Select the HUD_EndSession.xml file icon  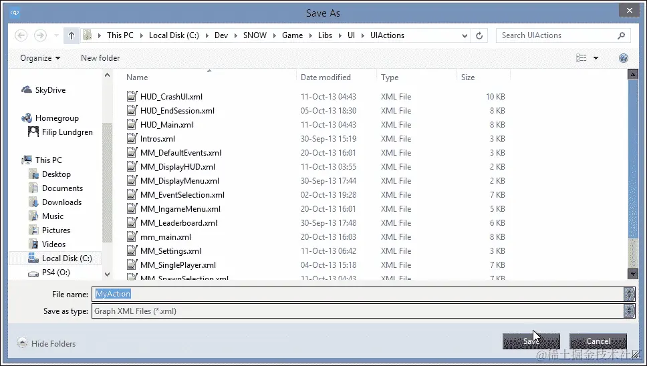click(132, 110)
